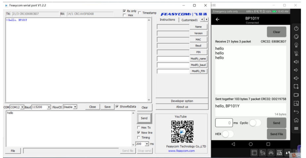Viewport: 306px width, 158px height.
Task: Open the emulator sidebar hamburger menu
Action: [296, 128]
